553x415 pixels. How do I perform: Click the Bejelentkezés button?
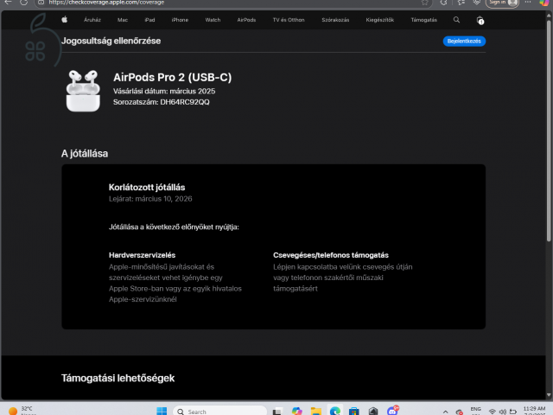(x=464, y=41)
